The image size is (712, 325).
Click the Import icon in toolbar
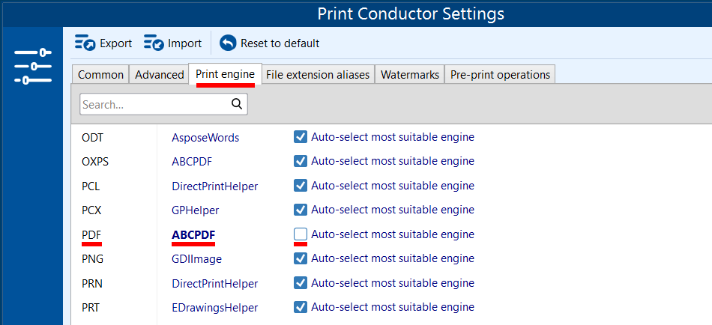point(154,43)
